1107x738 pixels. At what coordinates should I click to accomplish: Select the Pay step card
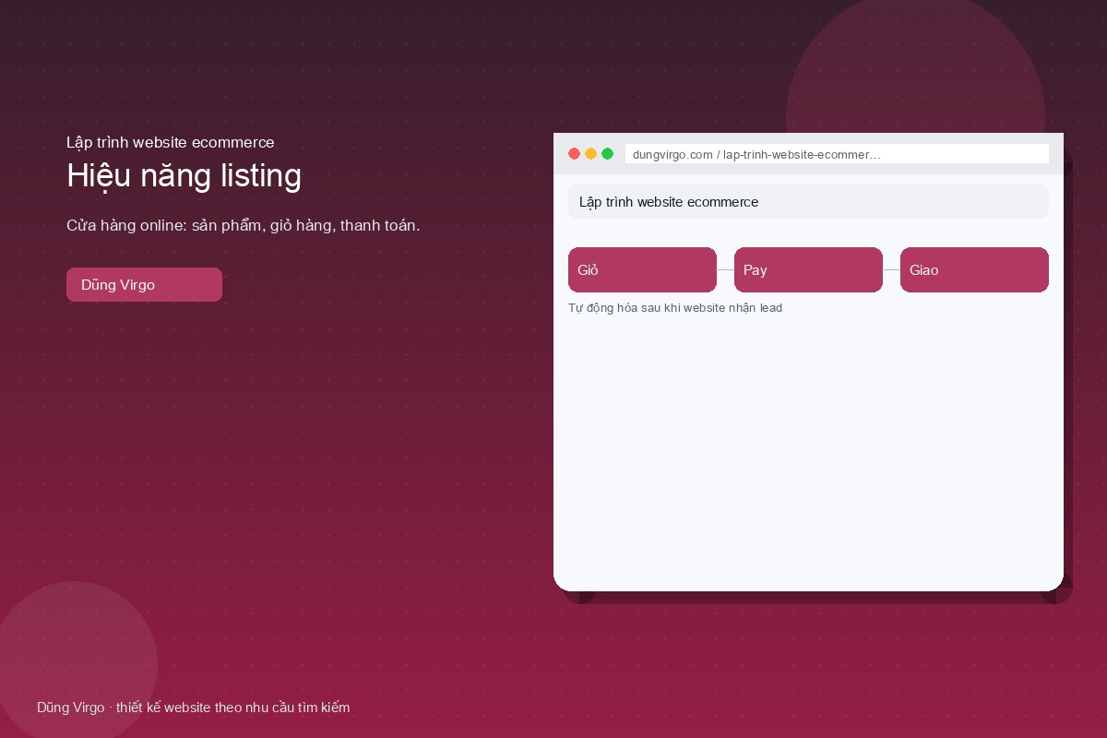click(x=808, y=269)
